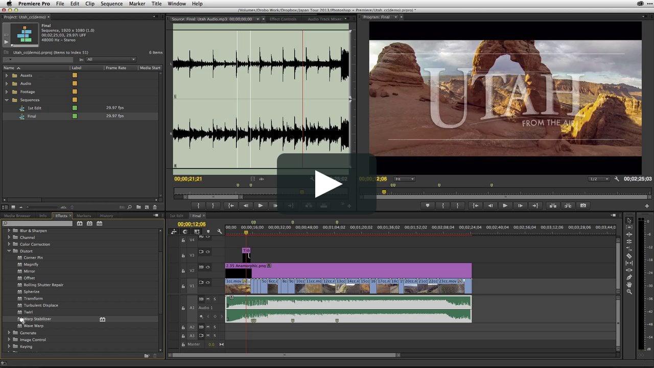The width and height of the screenshot is (654, 368).
Task: Select the Slide tool
Action: pos(629,270)
